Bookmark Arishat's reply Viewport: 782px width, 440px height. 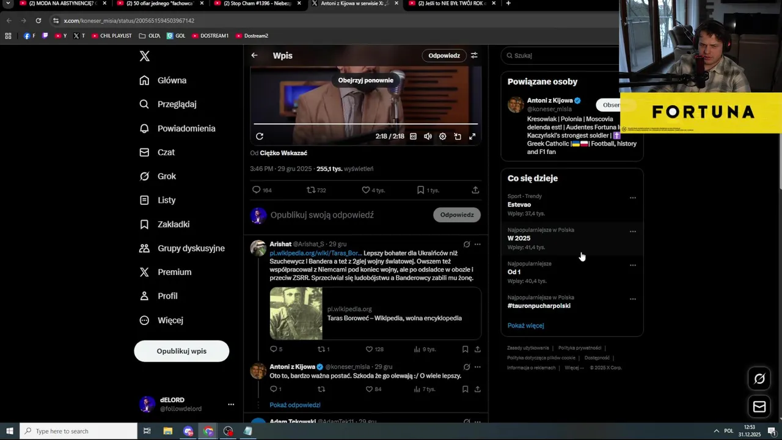465,350
